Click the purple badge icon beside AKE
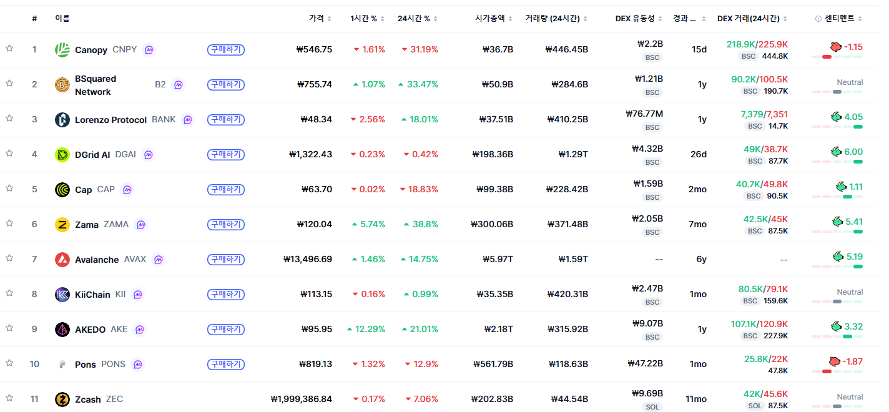The image size is (889, 412). 140,329
